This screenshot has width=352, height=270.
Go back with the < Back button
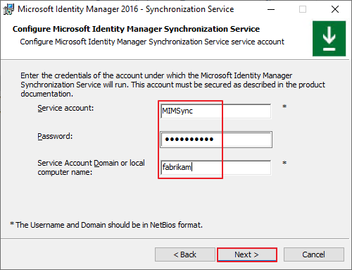pyautogui.click(x=185, y=254)
